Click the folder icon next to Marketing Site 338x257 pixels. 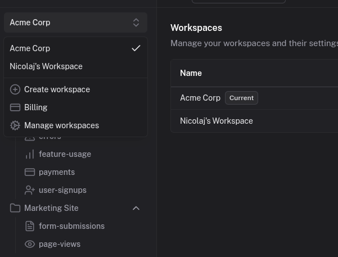point(15,208)
